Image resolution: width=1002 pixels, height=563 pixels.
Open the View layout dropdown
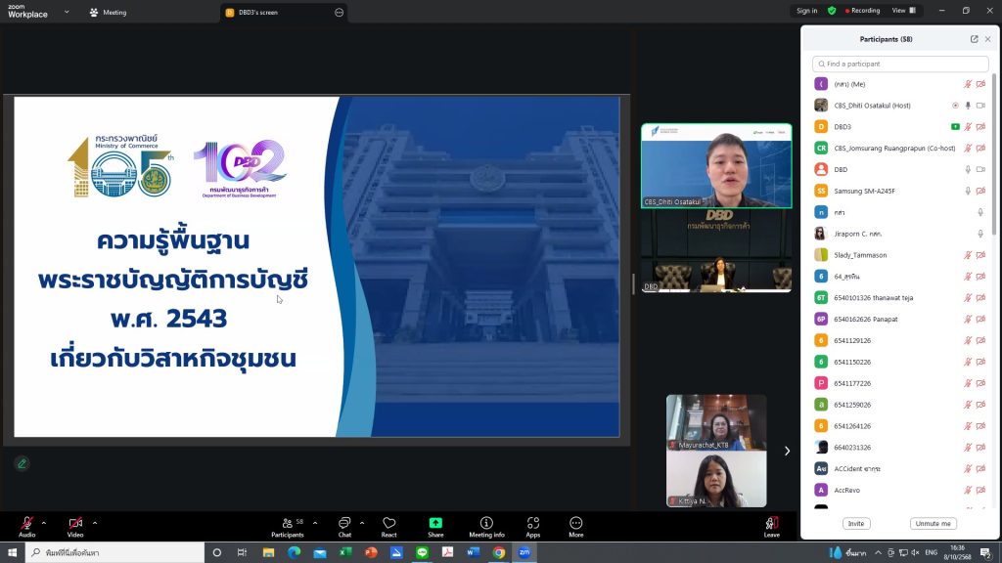point(903,11)
